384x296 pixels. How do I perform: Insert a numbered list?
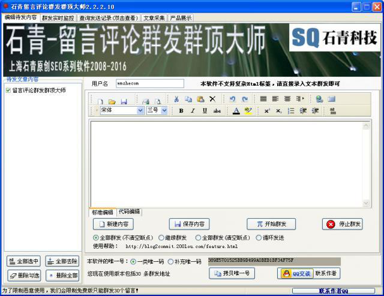click(291, 111)
